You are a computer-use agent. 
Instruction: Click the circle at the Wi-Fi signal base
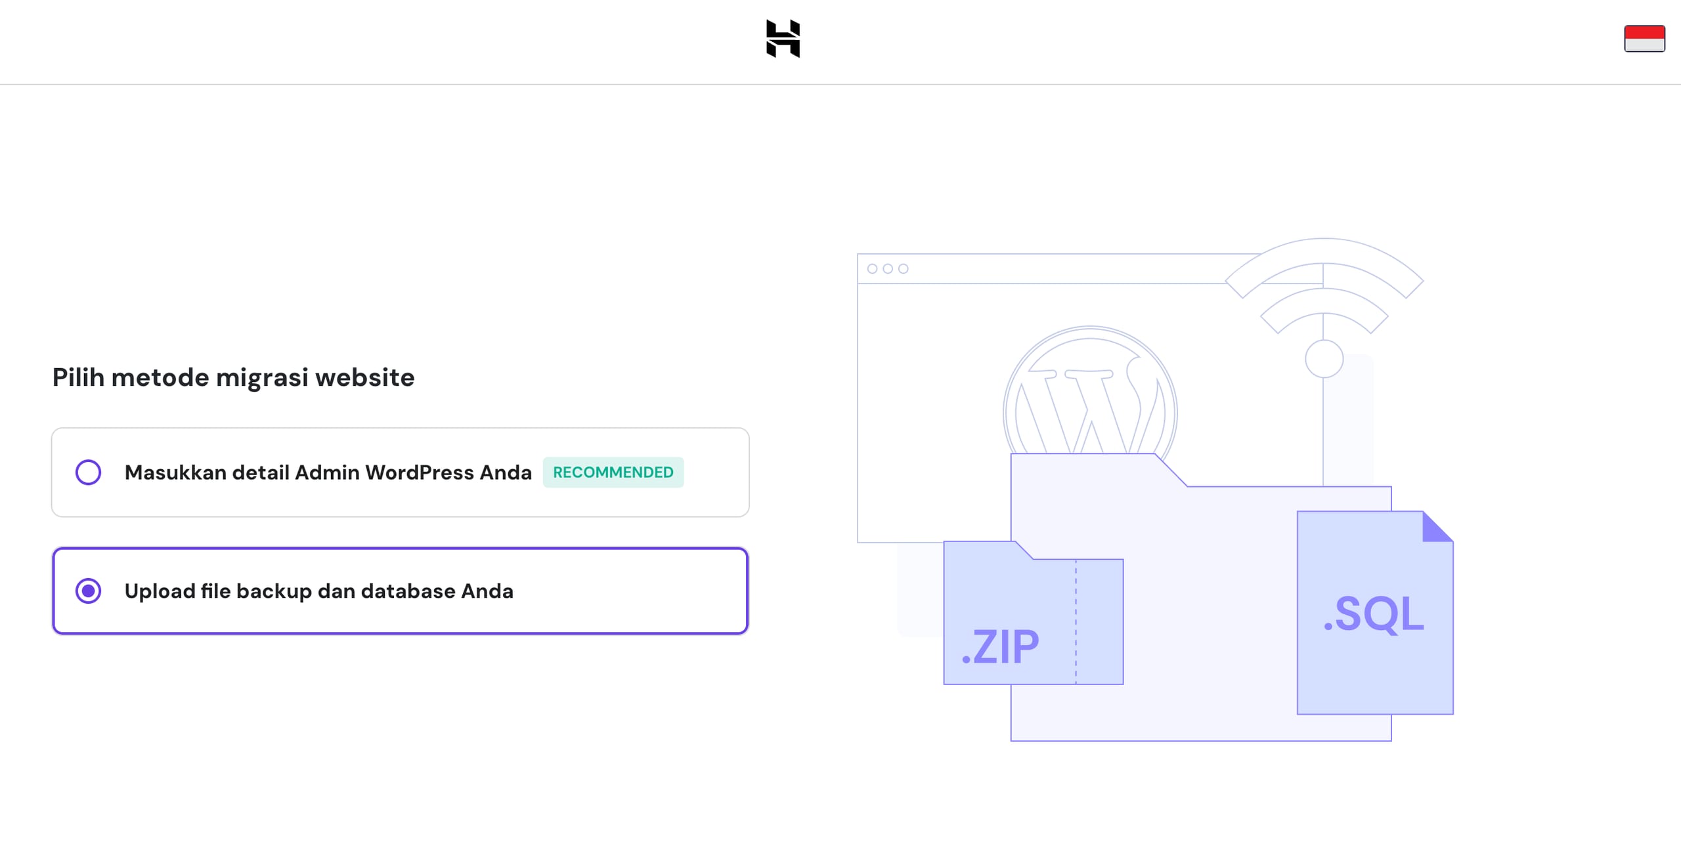click(1324, 359)
